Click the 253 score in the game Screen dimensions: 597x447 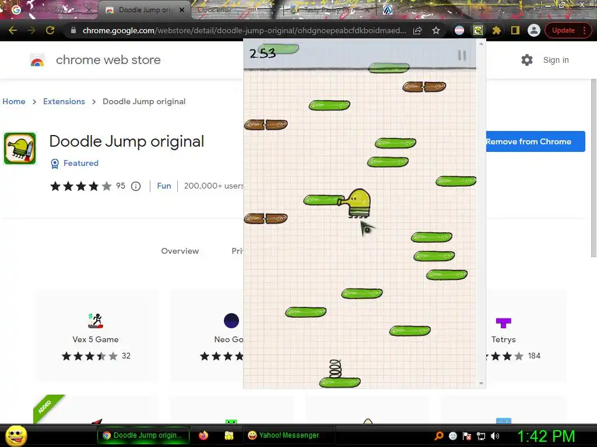262,53
